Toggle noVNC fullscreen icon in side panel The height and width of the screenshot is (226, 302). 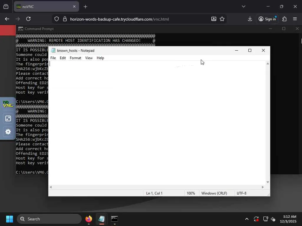click(x=8, y=118)
